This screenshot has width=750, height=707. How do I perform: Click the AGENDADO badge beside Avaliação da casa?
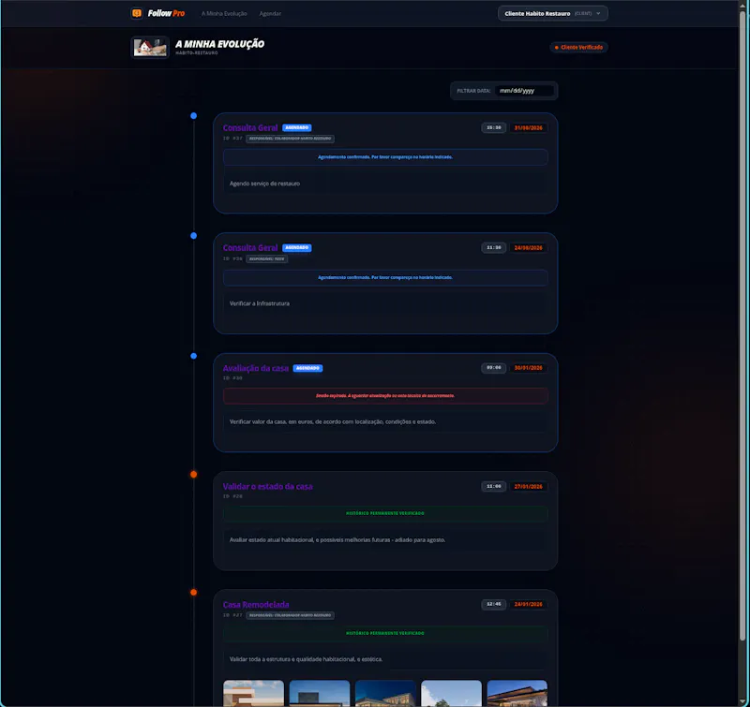[307, 368]
